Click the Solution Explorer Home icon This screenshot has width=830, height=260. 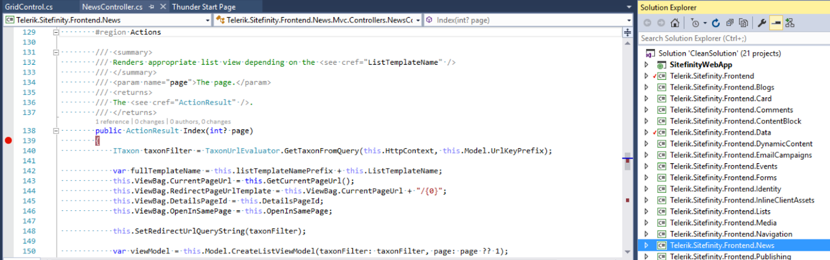(x=675, y=23)
